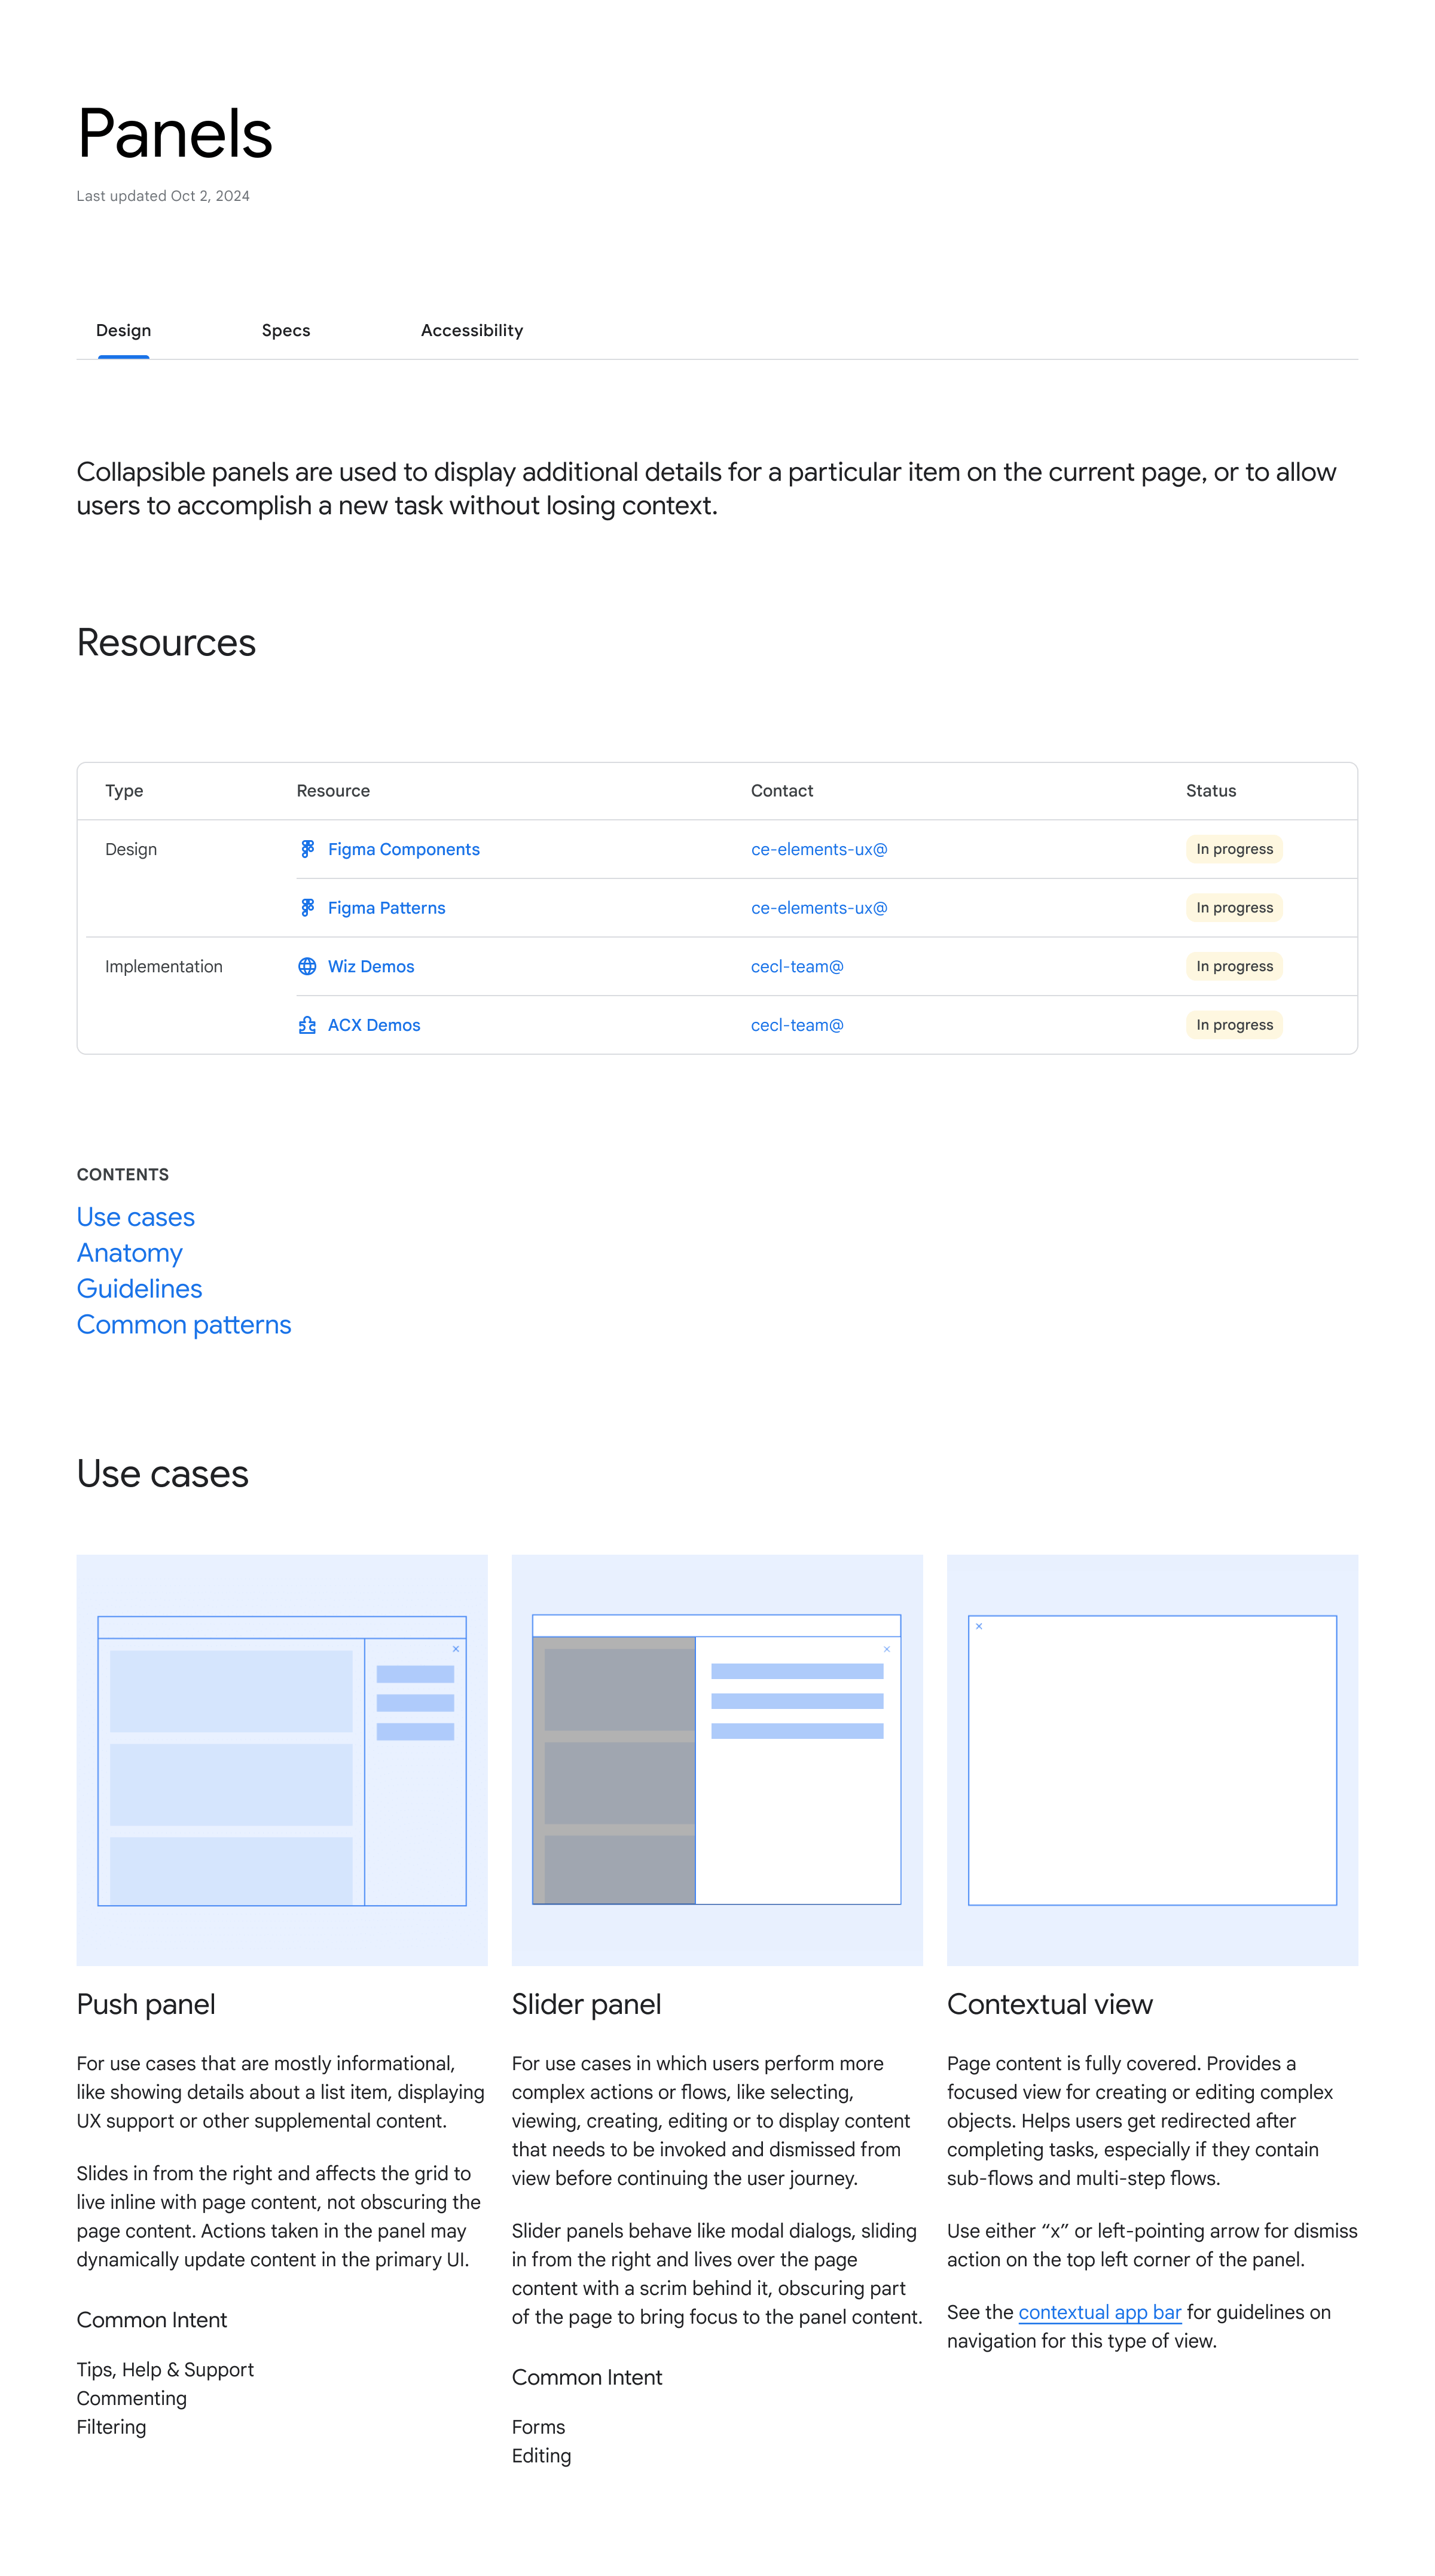Click the Figma icon beside Figma Components

(x=307, y=849)
